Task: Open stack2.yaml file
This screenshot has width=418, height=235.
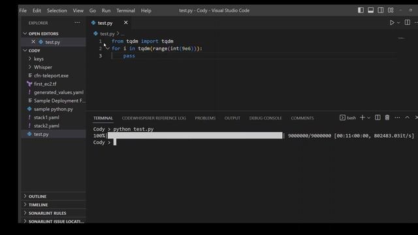Action: tap(54, 126)
